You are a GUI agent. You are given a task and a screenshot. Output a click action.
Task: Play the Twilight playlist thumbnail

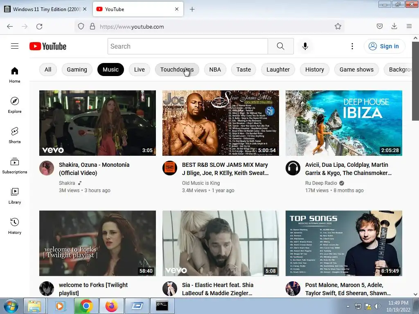coord(97,243)
